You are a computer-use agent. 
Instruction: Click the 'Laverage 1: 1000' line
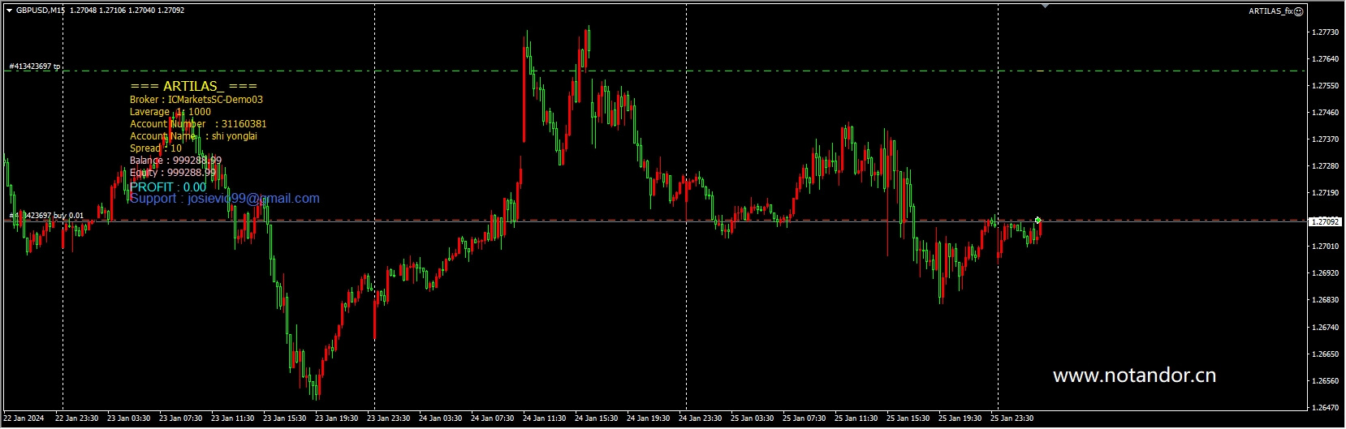(x=170, y=112)
